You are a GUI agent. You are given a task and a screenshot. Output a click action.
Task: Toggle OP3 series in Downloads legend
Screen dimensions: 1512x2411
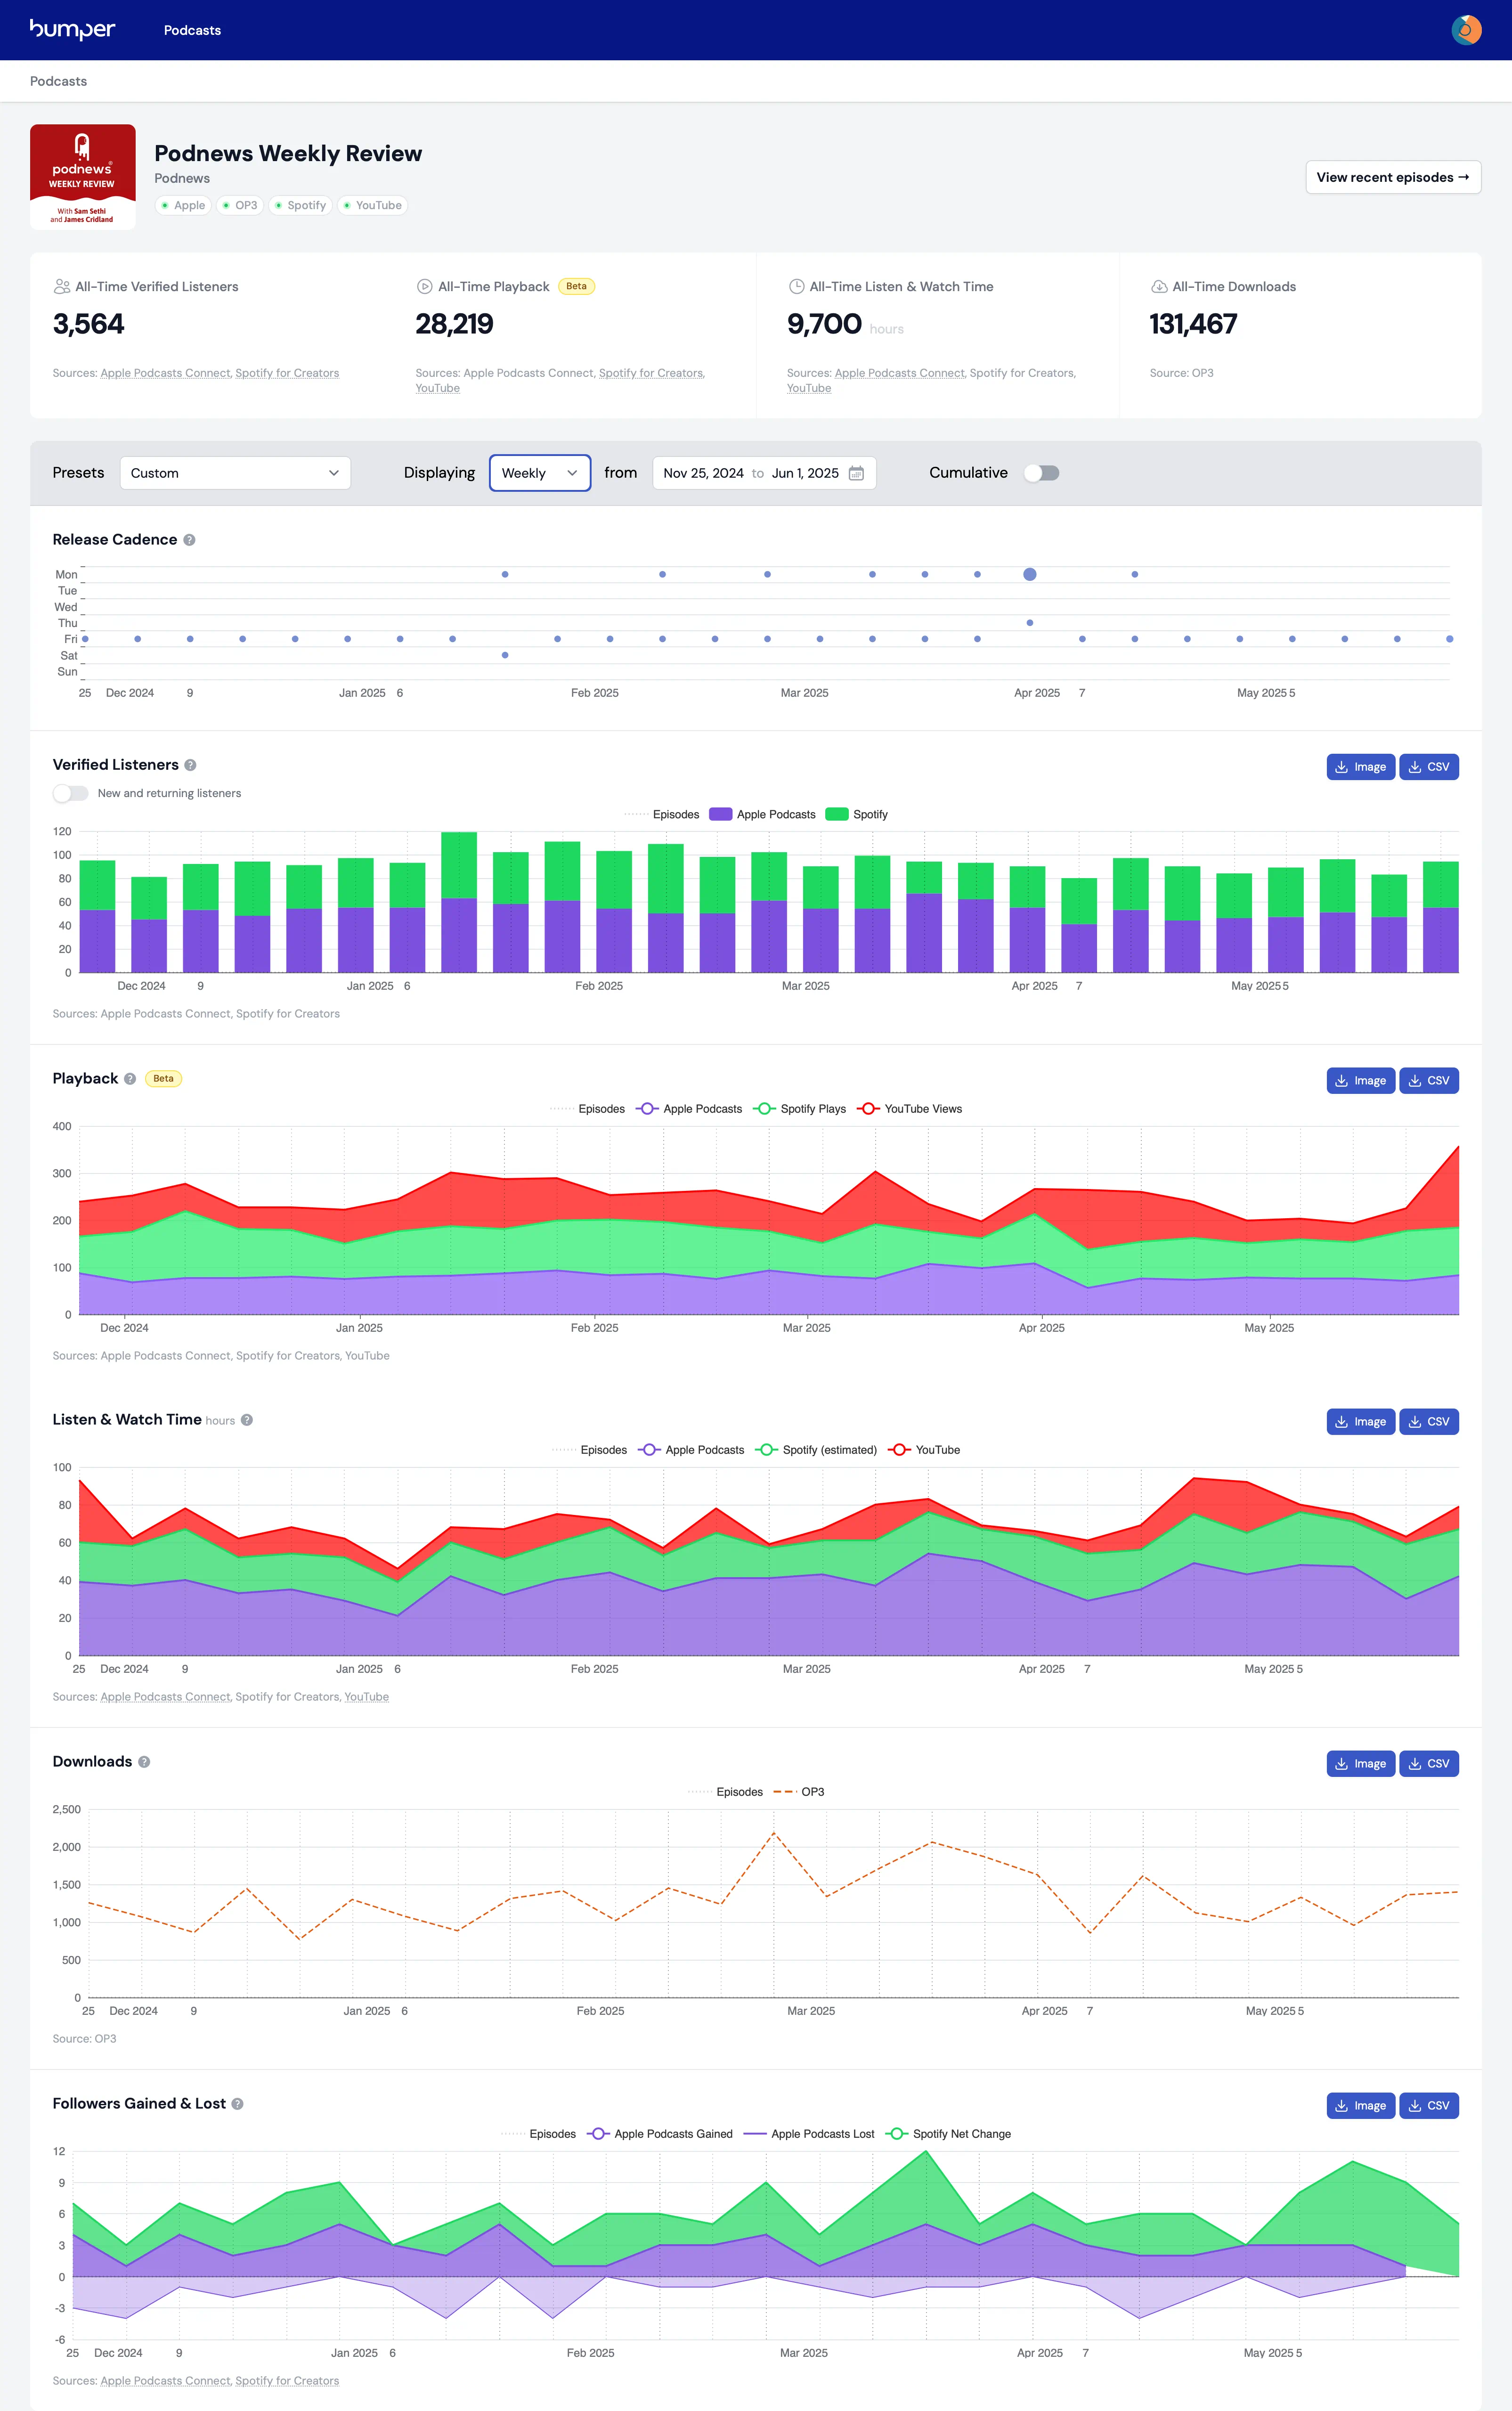(x=799, y=1792)
